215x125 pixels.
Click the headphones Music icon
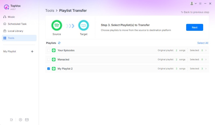[x=5, y=17]
